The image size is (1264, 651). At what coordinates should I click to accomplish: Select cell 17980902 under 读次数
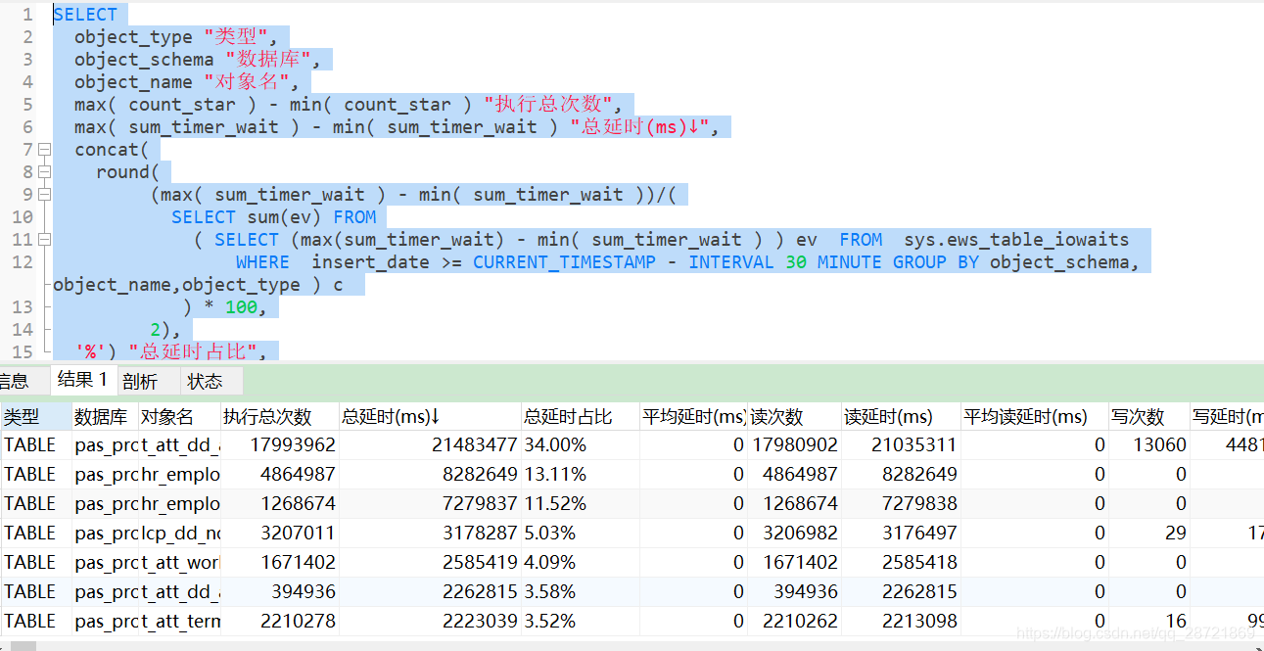(794, 444)
